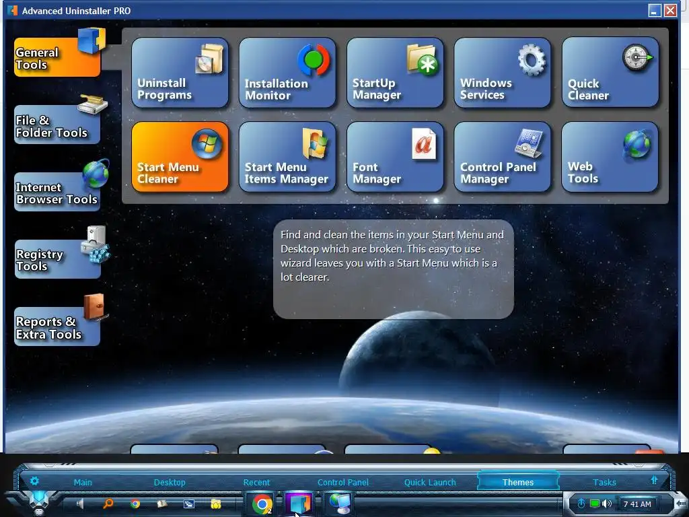Viewport: 689px width, 517px height.
Task: Open the Control Panel tab in dock
Action: 343,482
